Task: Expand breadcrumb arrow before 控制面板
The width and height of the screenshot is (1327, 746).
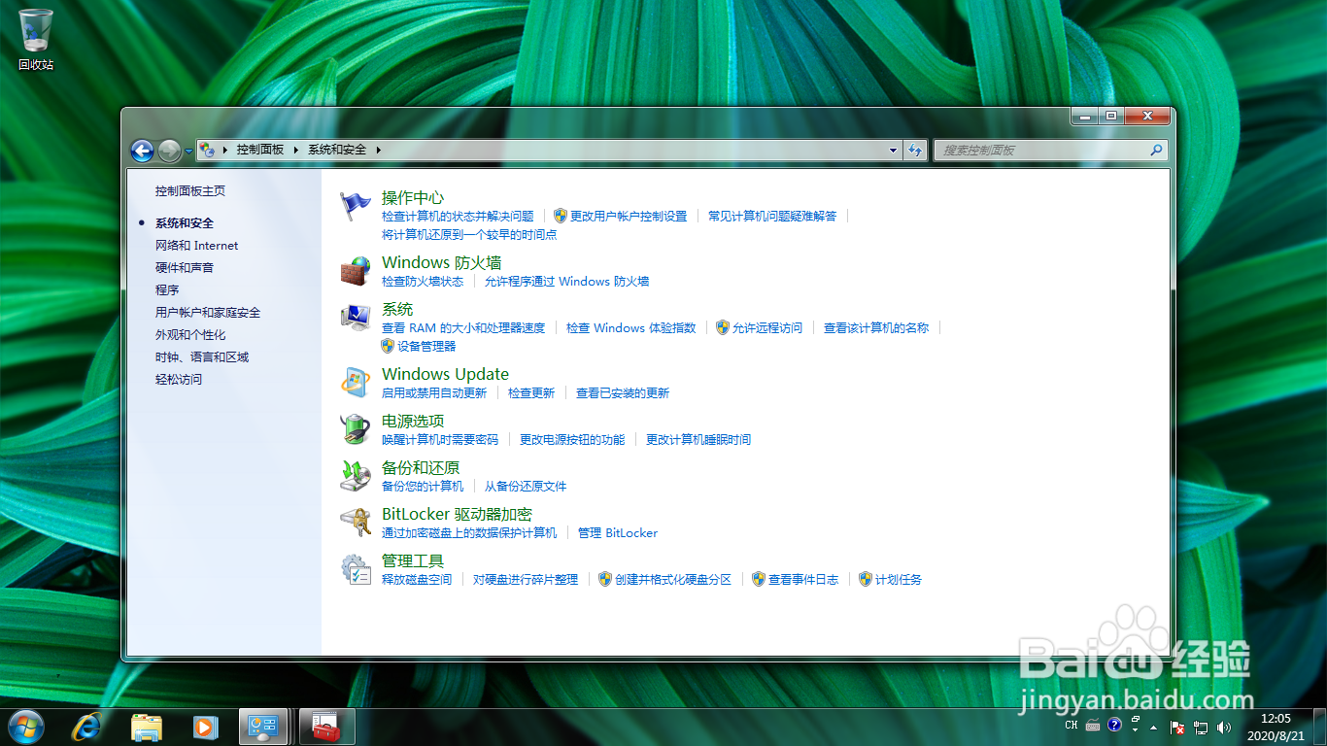Action: tap(225, 150)
